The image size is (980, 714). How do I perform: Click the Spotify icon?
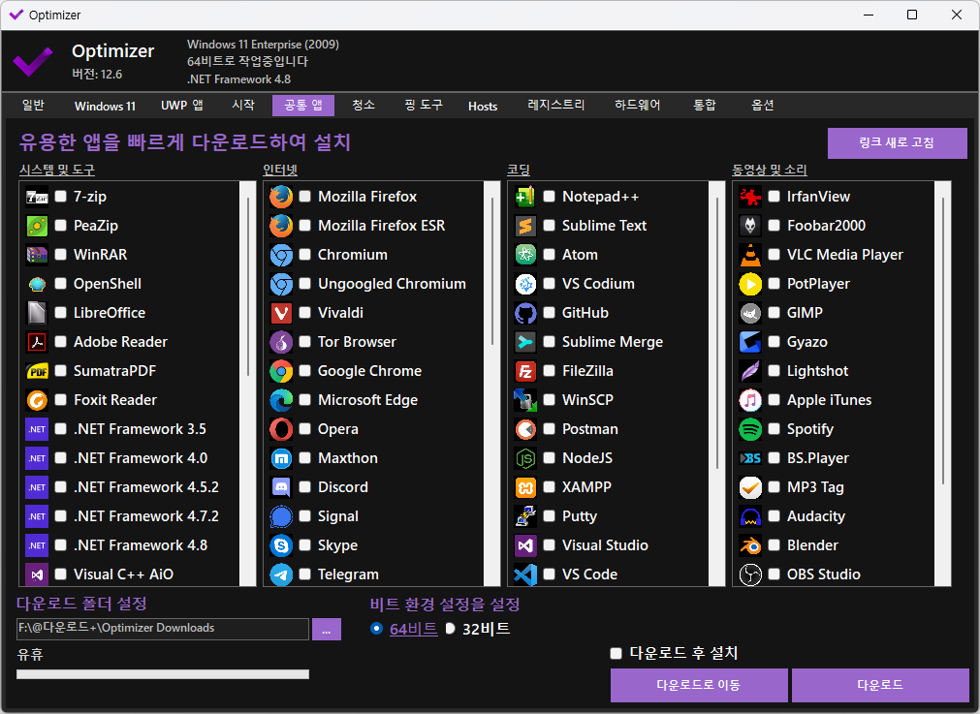click(750, 429)
